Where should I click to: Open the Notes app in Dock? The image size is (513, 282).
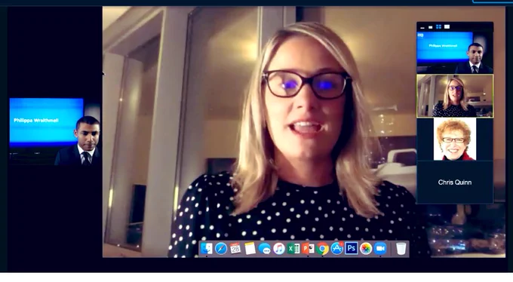(250, 249)
